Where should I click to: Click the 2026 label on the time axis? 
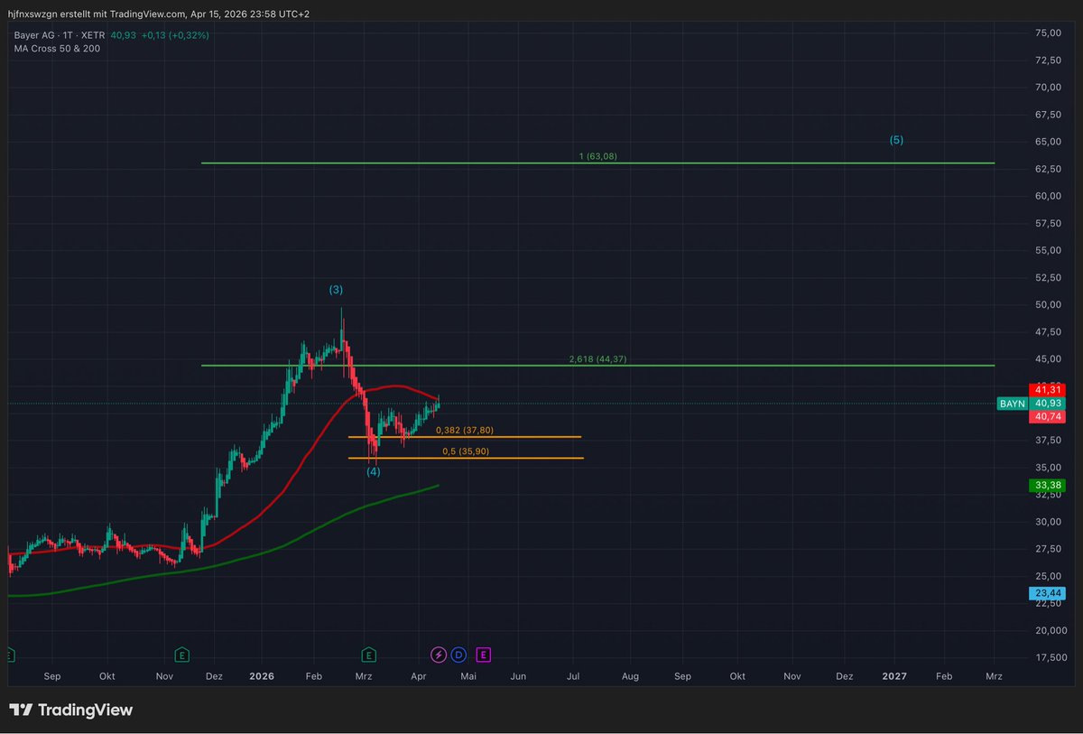tap(262, 675)
